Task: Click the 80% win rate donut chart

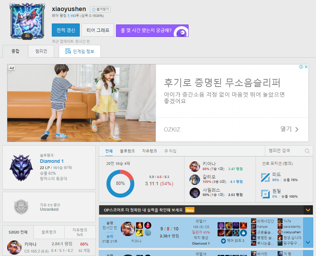Action: [x=120, y=184]
